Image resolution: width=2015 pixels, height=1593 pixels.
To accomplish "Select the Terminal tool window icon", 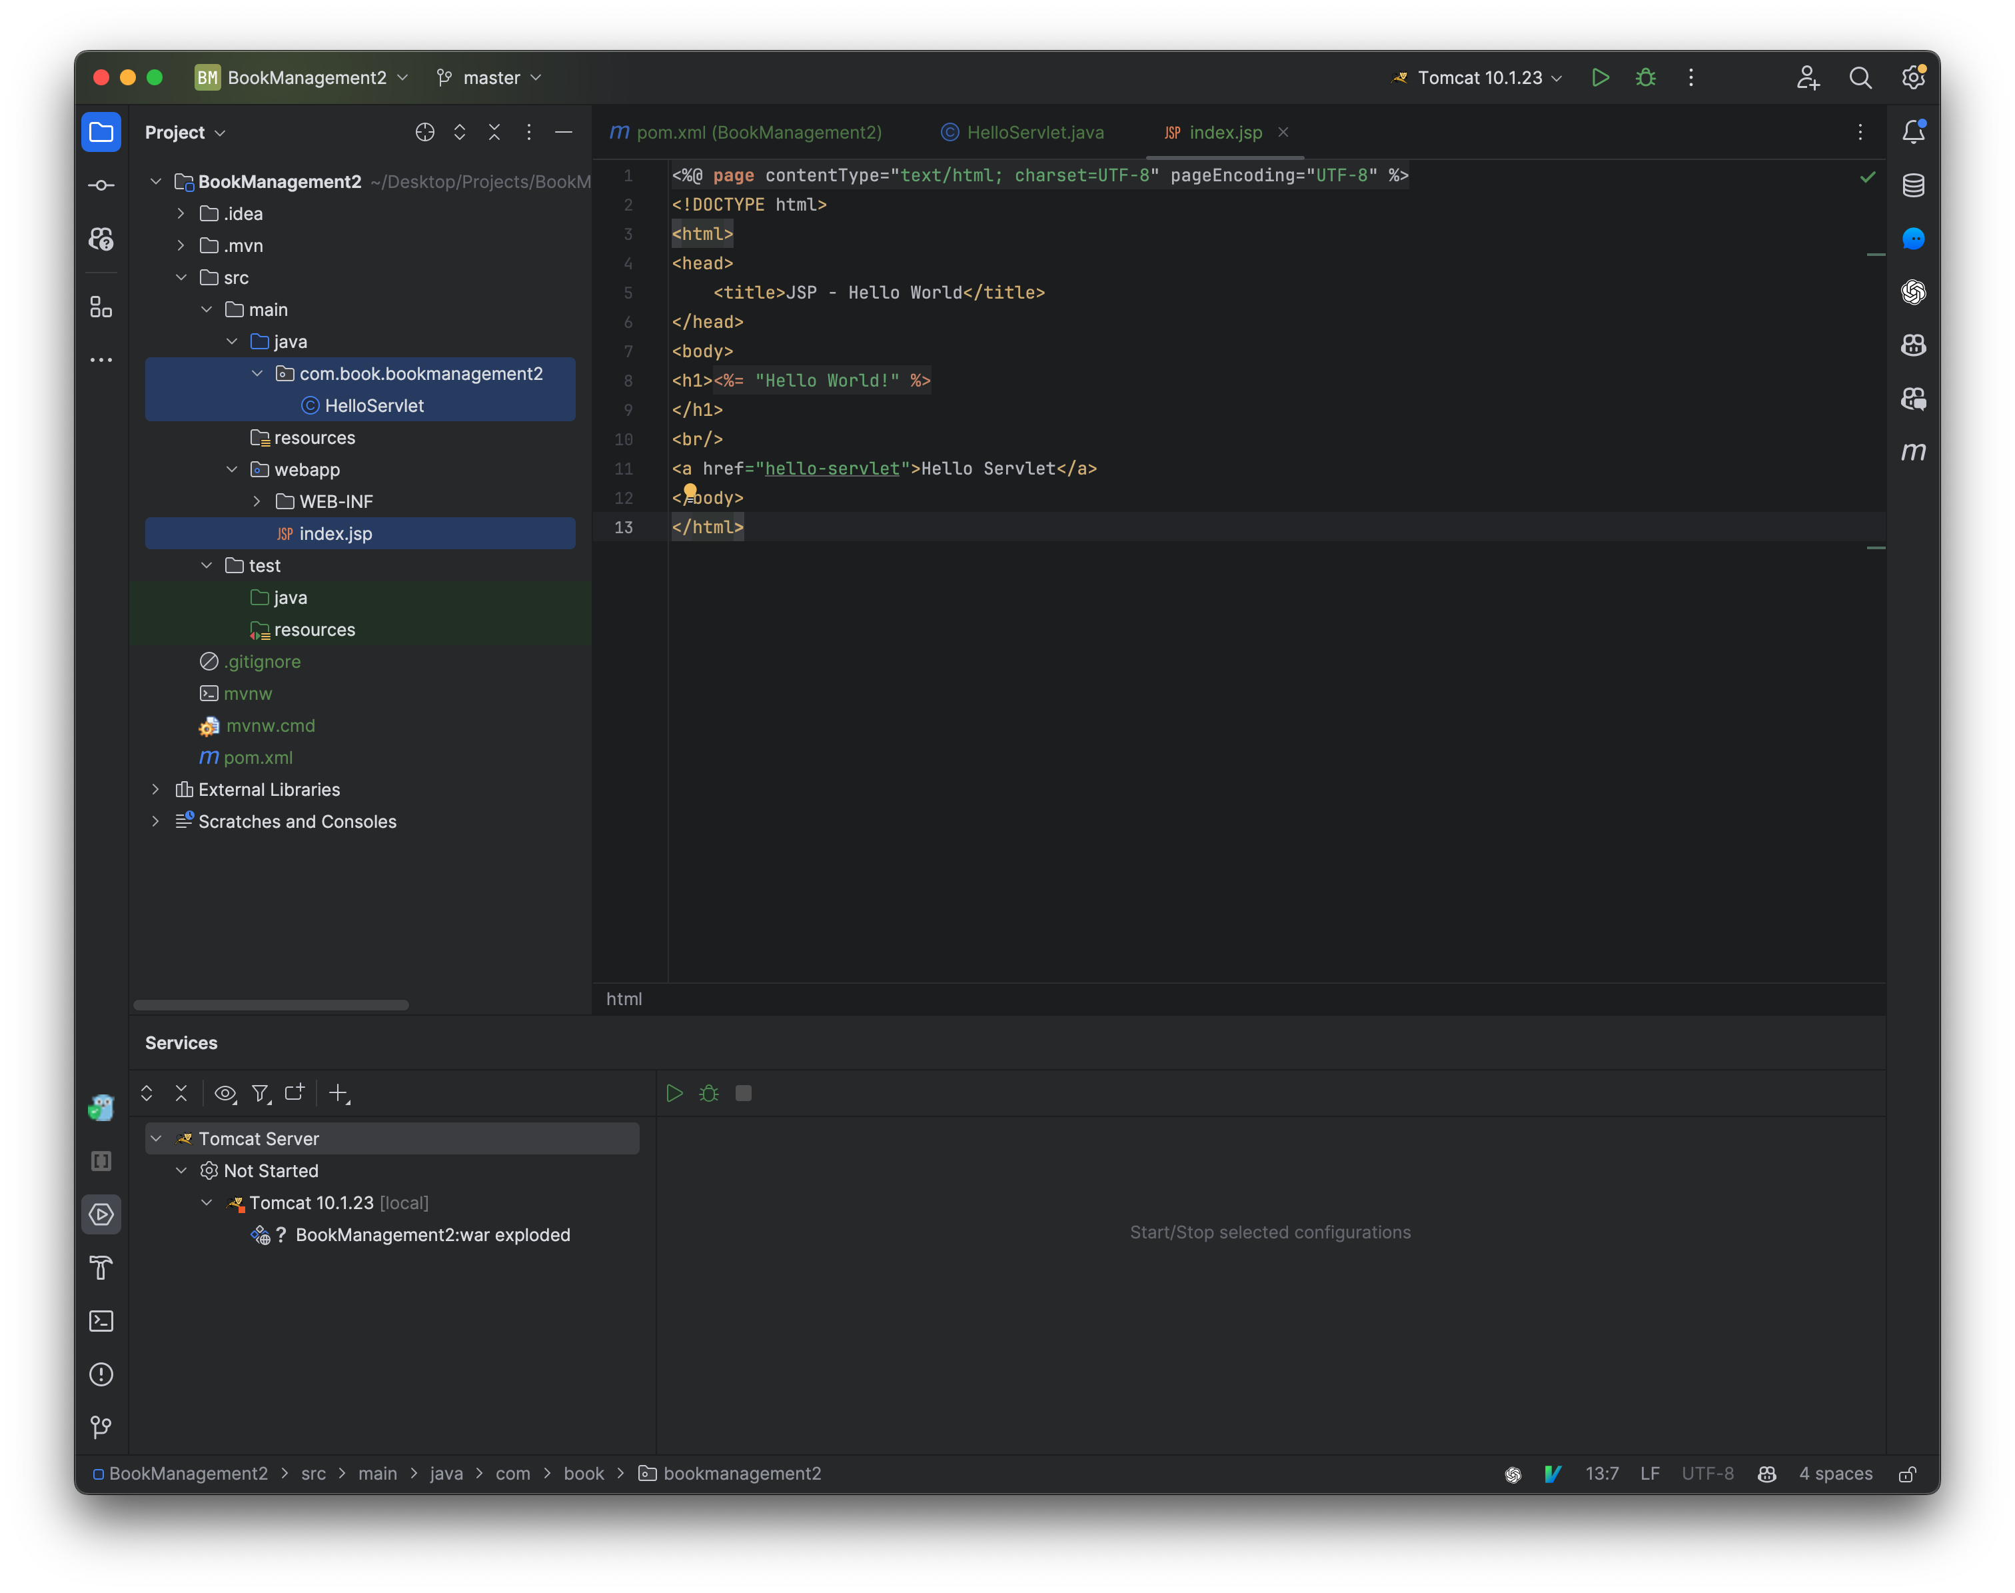I will [101, 1320].
